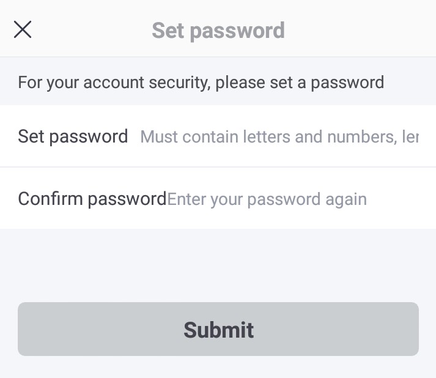Tap the "Enter your password again" placeholder
The width and height of the screenshot is (436, 378).
click(x=267, y=199)
